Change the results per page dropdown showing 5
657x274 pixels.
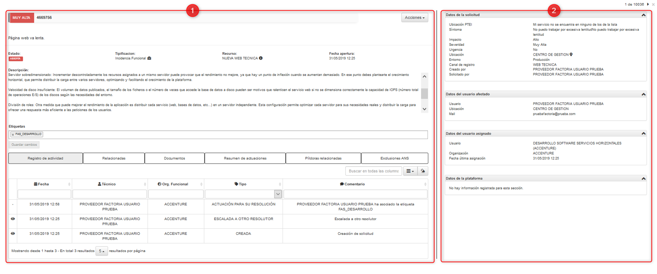(102, 251)
